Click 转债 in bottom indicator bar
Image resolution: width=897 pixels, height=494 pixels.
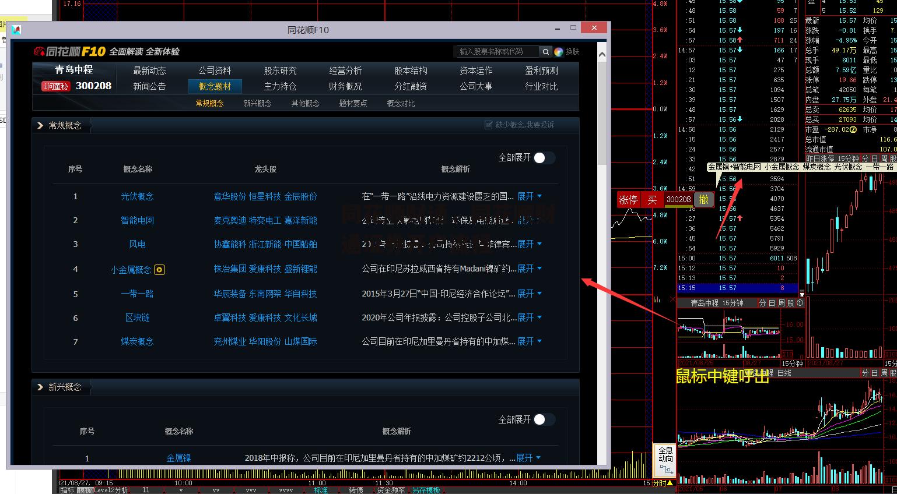(356, 490)
